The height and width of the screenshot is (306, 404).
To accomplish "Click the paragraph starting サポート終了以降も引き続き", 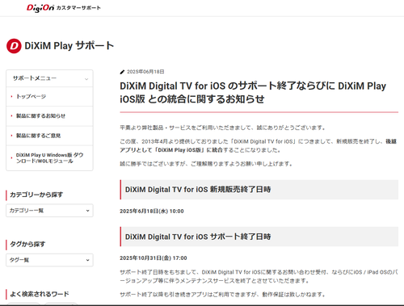I will 223,295.
